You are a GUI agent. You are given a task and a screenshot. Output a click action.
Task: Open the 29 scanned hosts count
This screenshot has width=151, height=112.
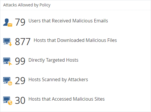click(20, 81)
